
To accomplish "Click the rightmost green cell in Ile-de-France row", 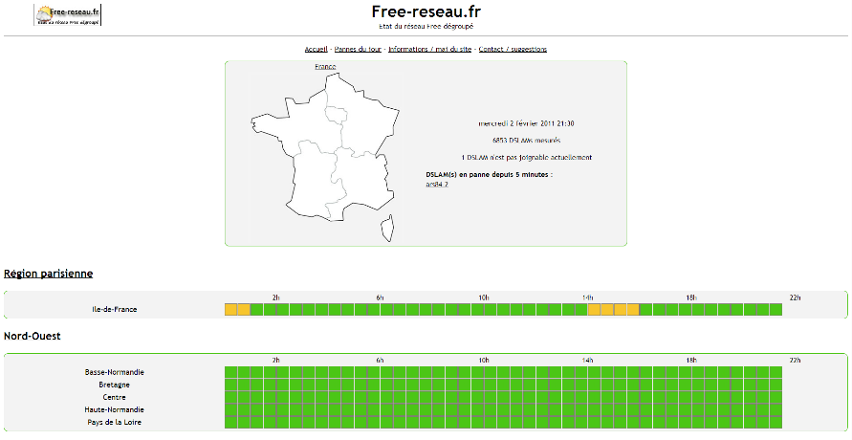I will point(776,310).
